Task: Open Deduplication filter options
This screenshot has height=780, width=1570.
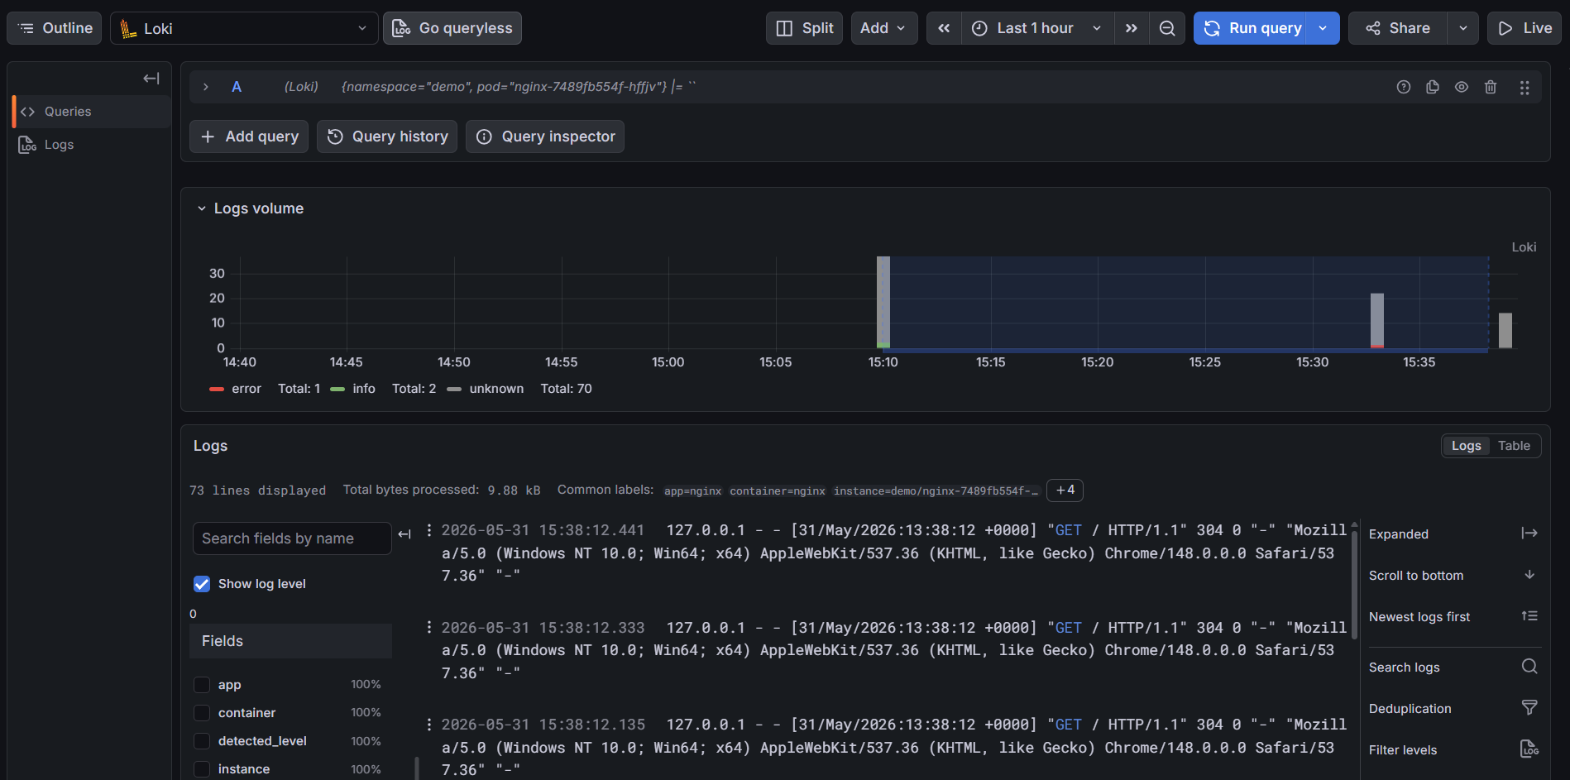Action: click(x=1529, y=708)
